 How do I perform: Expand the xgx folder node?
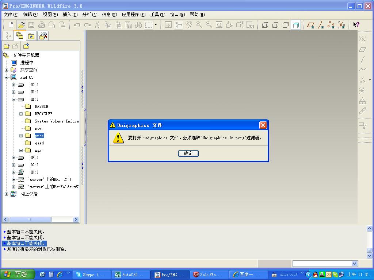click(x=21, y=151)
